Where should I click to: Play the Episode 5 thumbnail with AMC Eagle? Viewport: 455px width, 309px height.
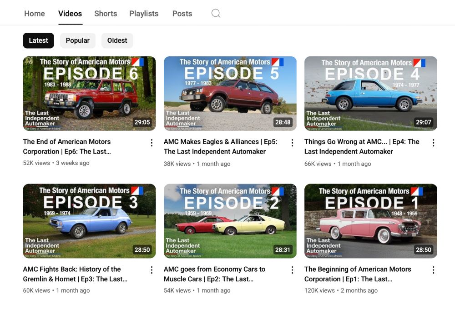click(x=230, y=93)
